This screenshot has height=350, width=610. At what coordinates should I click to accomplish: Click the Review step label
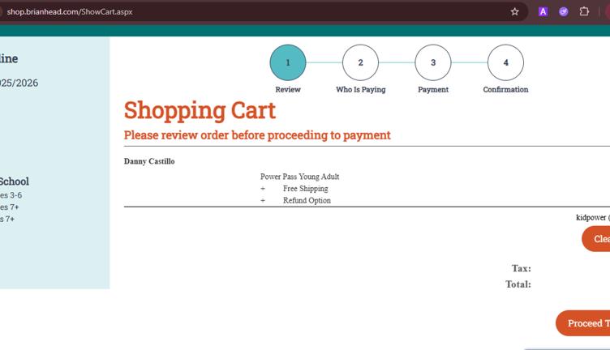point(288,89)
